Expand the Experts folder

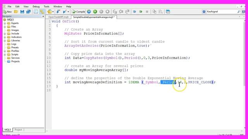pos(5,23)
